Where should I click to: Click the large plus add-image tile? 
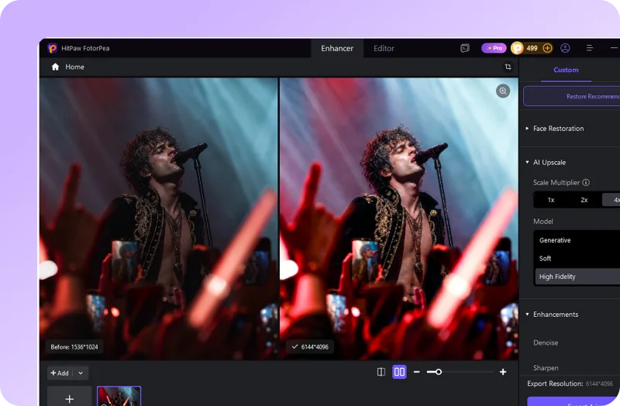pos(70,397)
